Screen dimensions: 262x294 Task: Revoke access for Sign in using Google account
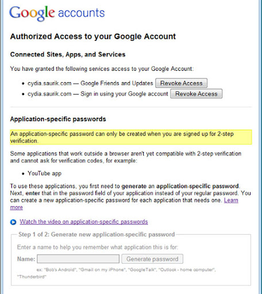click(x=196, y=94)
